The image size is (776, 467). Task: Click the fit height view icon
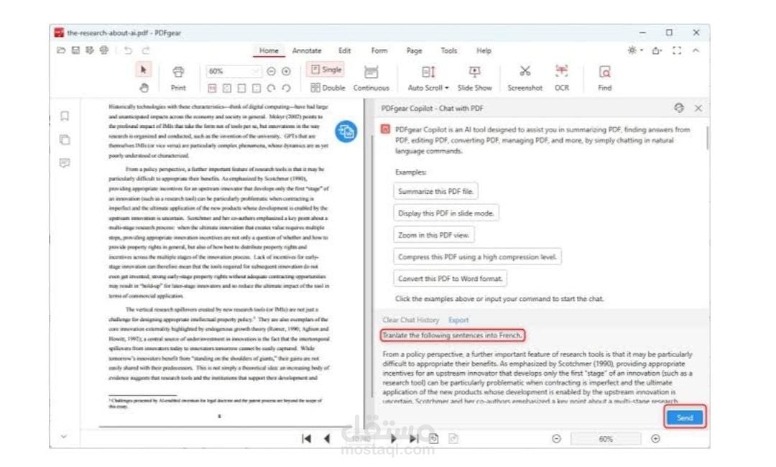(x=257, y=88)
